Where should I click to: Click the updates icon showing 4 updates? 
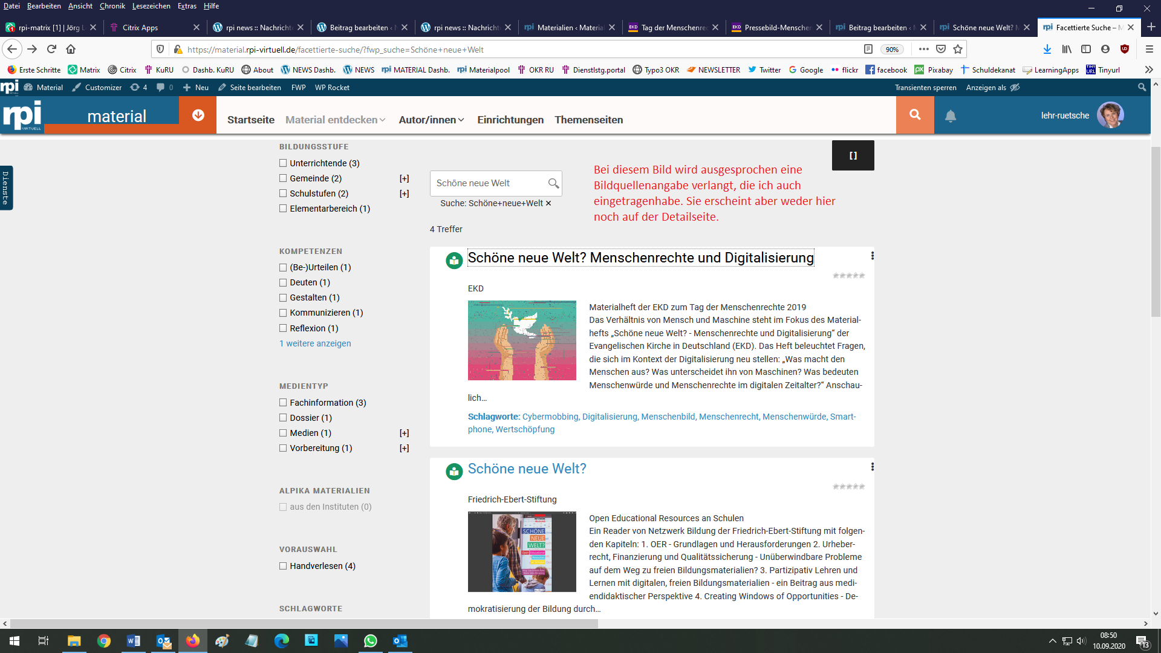[139, 87]
